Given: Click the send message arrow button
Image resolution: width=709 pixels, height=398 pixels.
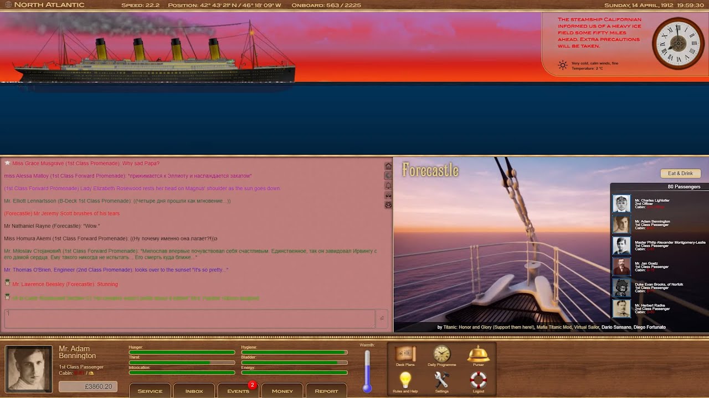Looking at the screenshot, I should (x=382, y=318).
